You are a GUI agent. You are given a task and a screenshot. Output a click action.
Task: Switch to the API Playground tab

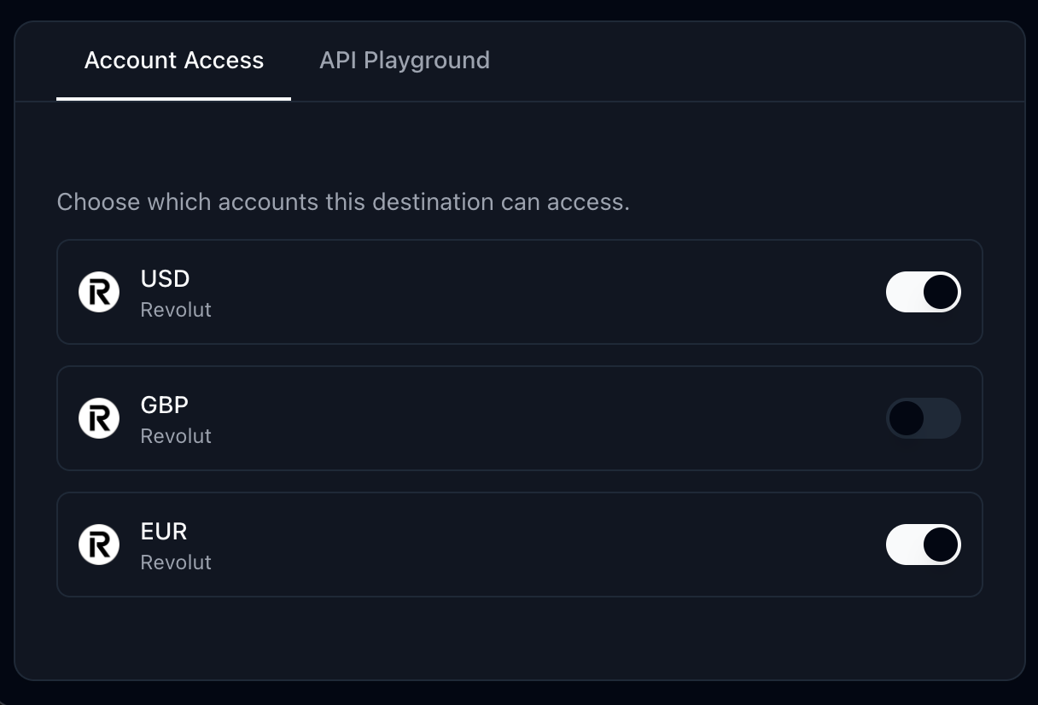coord(405,61)
